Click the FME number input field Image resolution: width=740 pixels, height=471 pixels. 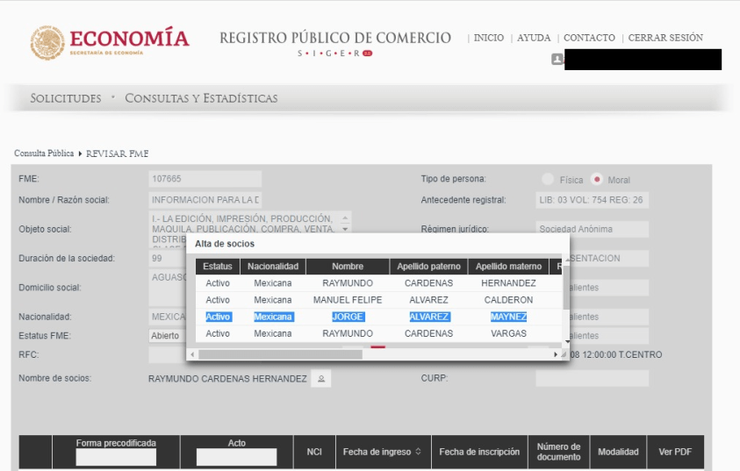(205, 179)
